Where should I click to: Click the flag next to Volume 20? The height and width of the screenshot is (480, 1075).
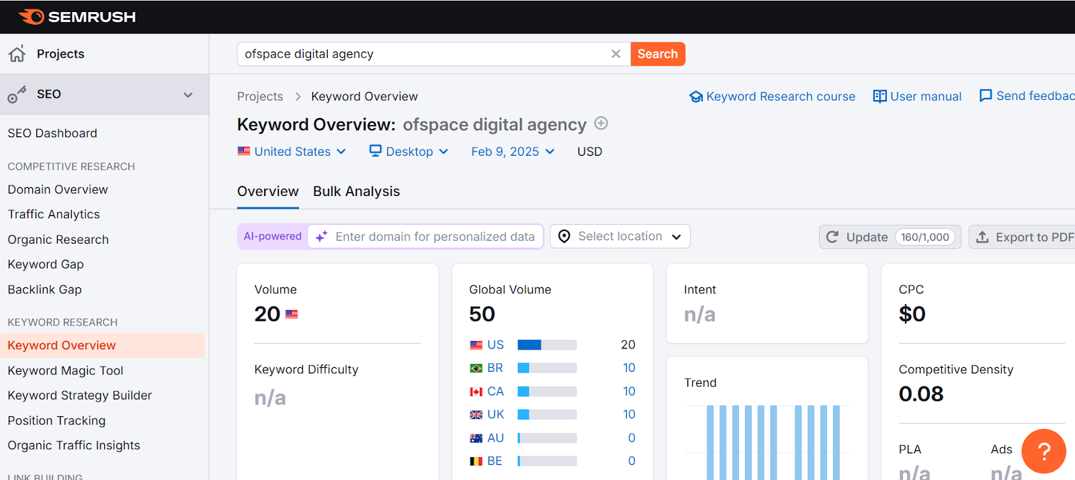click(x=292, y=314)
